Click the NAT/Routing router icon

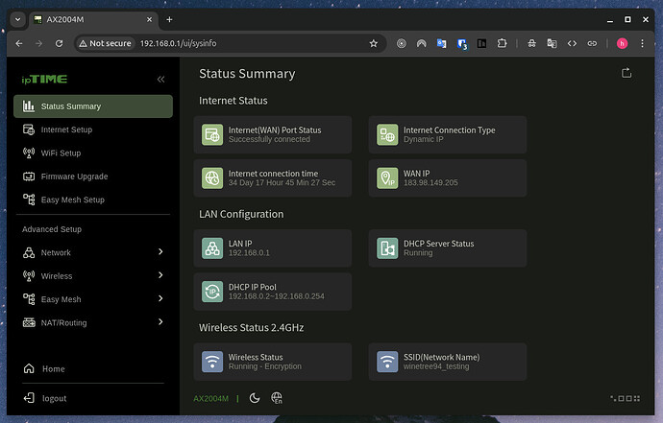point(29,322)
